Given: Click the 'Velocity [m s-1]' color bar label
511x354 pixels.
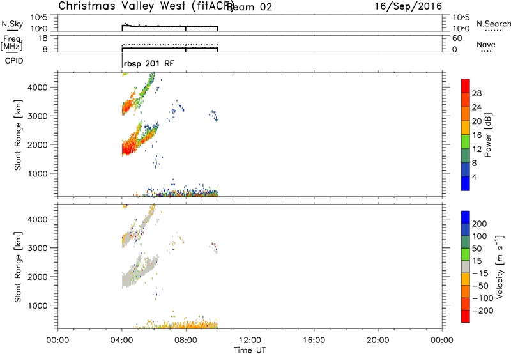Looking at the screenshot, I should (x=500, y=266).
